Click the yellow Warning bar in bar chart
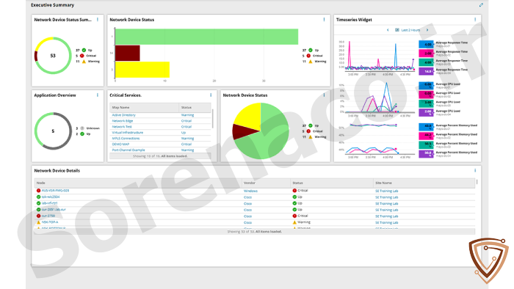The width and height of the screenshot is (514, 289). click(142, 70)
